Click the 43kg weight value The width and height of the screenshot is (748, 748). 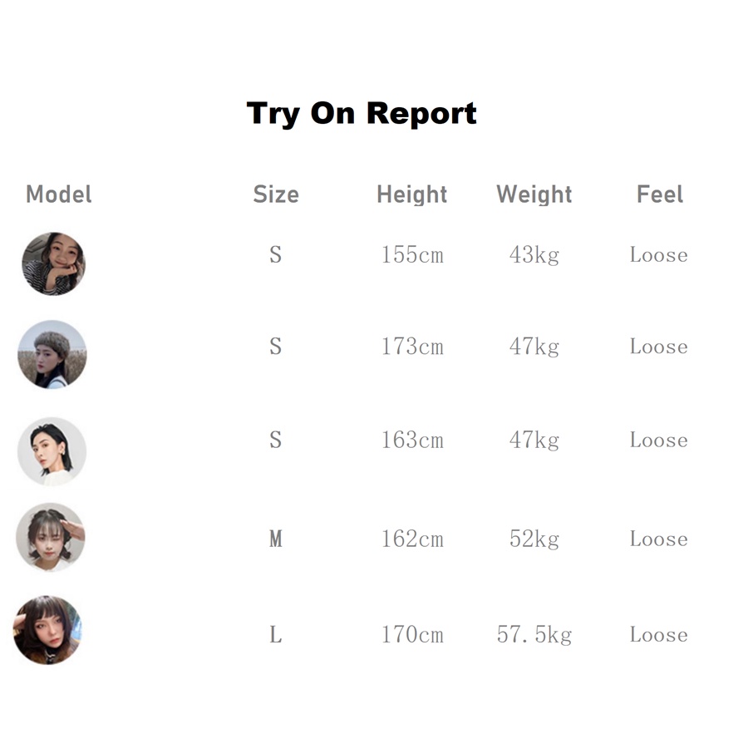point(534,255)
